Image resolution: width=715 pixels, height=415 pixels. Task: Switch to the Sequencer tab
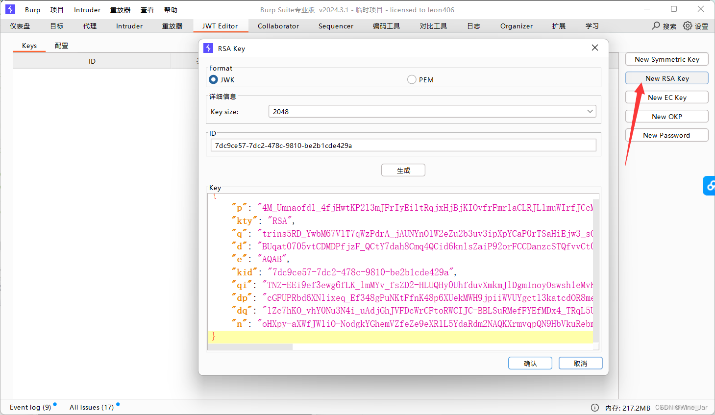pos(336,26)
